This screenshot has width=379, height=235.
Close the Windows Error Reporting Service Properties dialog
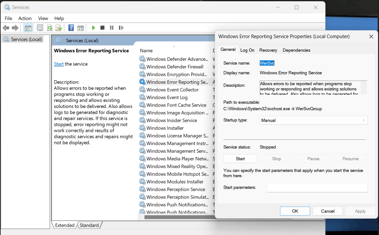[x=371, y=36]
